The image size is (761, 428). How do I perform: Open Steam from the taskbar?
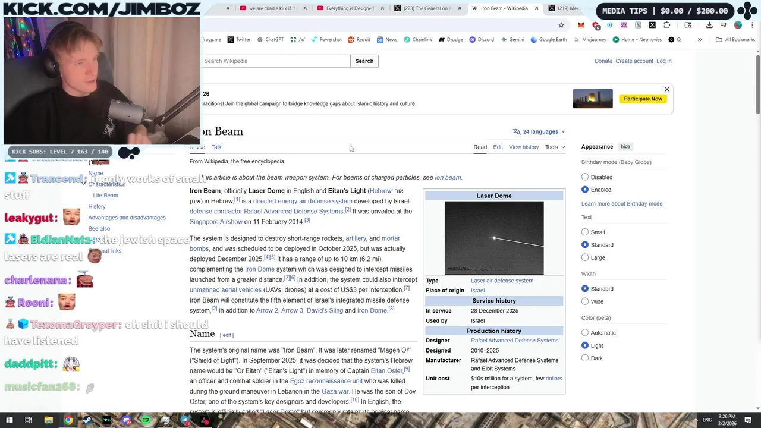[x=87, y=420]
